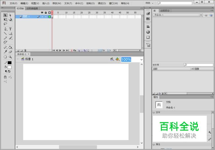Open the Insert (I) menu
The image size is (215, 150).
(46, 3)
